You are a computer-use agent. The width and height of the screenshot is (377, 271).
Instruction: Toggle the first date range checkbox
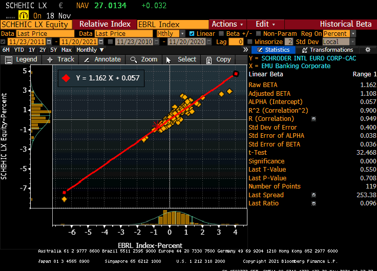[x=3, y=42]
